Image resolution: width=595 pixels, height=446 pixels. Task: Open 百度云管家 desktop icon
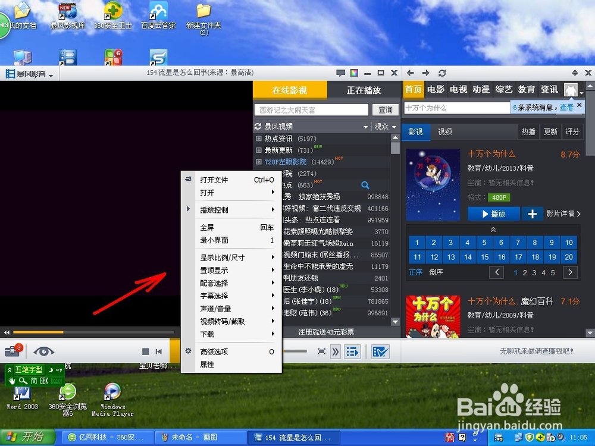click(158, 15)
